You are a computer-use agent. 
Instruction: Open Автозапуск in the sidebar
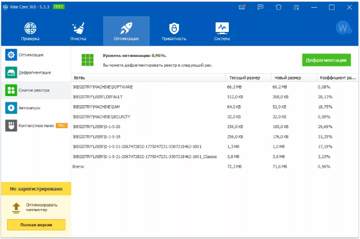[36, 108]
